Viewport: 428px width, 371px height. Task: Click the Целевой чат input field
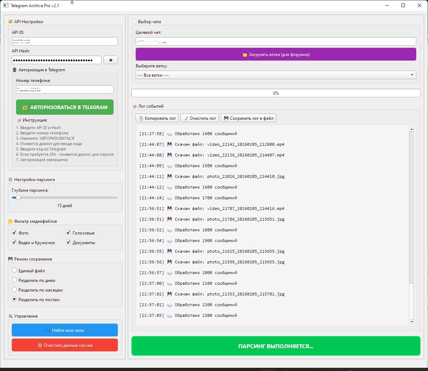click(x=276, y=41)
